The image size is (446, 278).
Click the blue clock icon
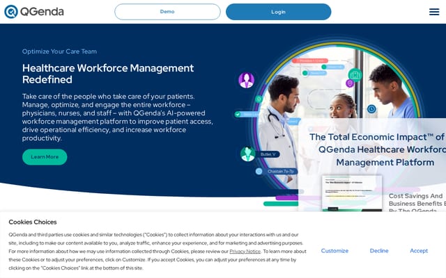pyautogui.click(x=371, y=109)
